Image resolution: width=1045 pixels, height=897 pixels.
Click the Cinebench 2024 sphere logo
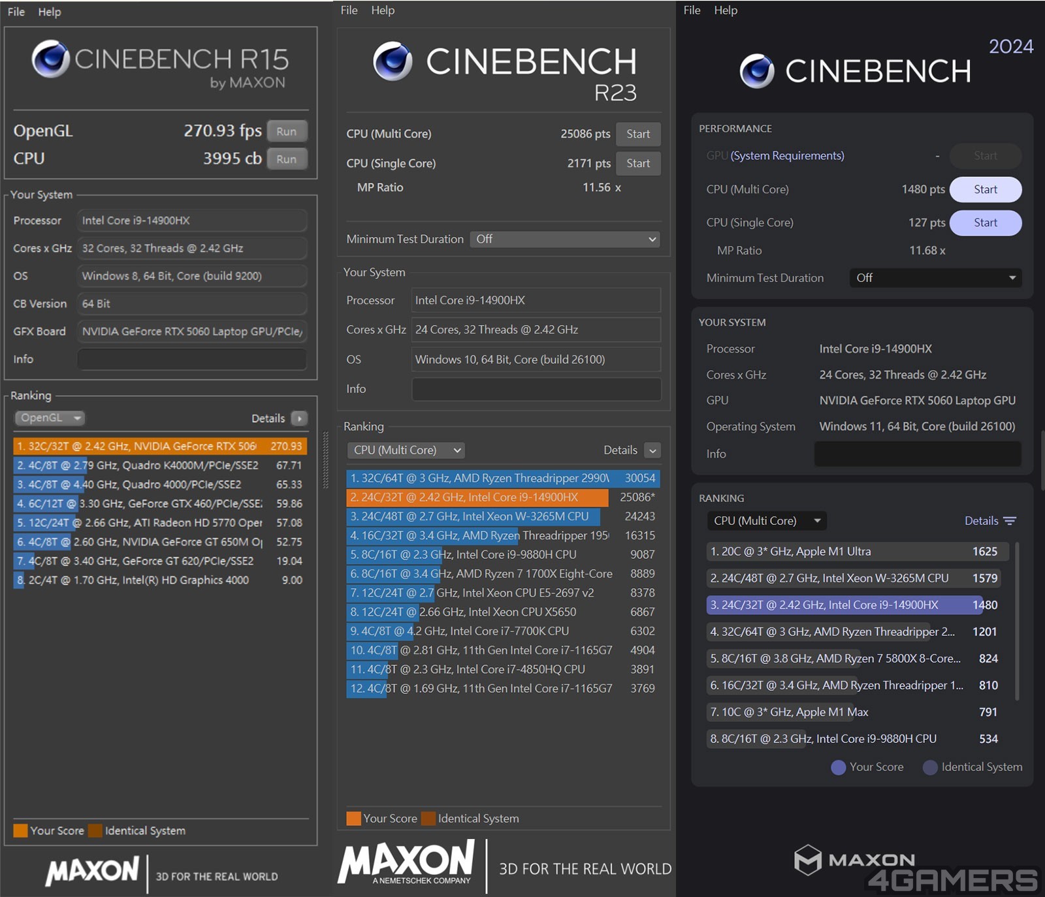(x=757, y=71)
